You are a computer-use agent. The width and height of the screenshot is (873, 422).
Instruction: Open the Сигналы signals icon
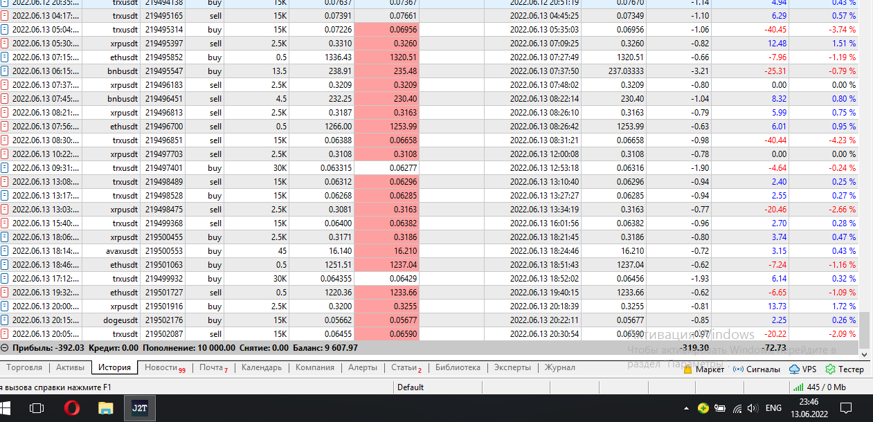738,369
